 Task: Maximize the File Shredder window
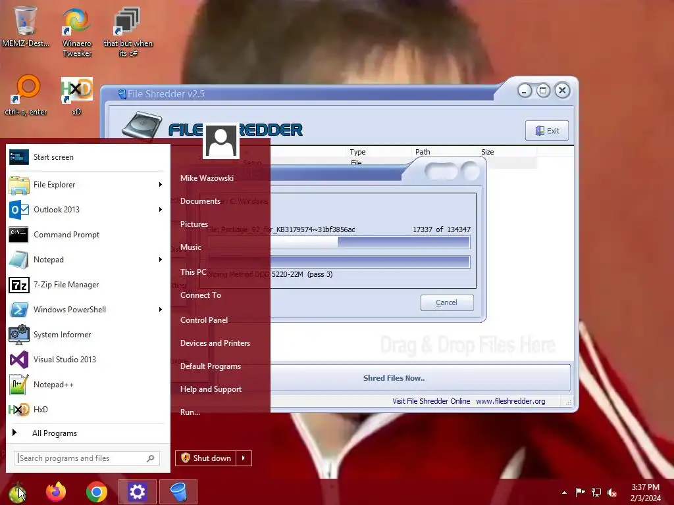543,91
